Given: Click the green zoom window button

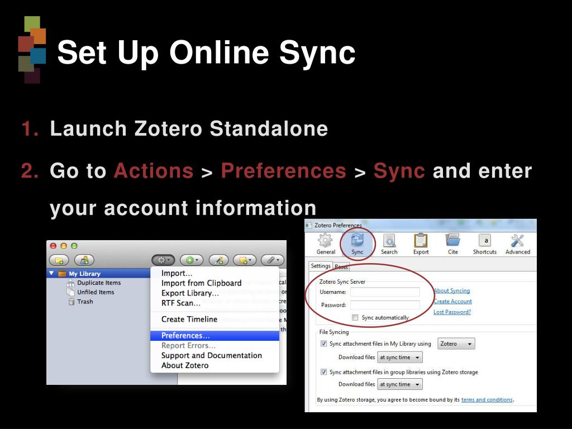Looking at the screenshot, I should pos(74,246).
